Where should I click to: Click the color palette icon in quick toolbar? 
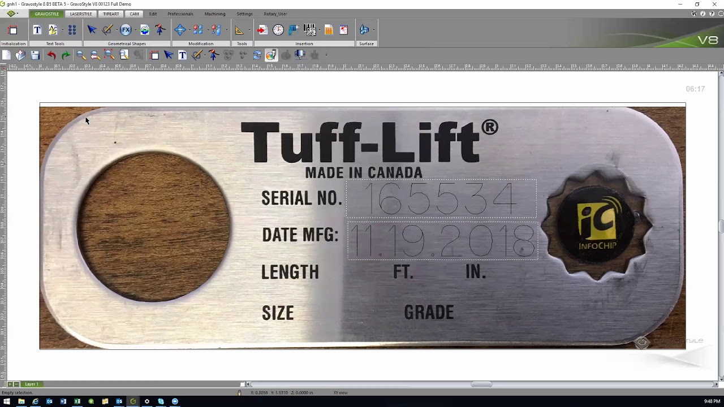(x=271, y=55)
